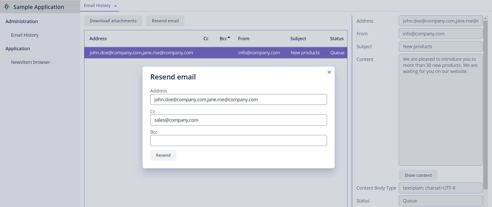Viewport: 492px width, 207px height.
Task: Switch to the Email History tab
Action: click(x=97, y=6)
